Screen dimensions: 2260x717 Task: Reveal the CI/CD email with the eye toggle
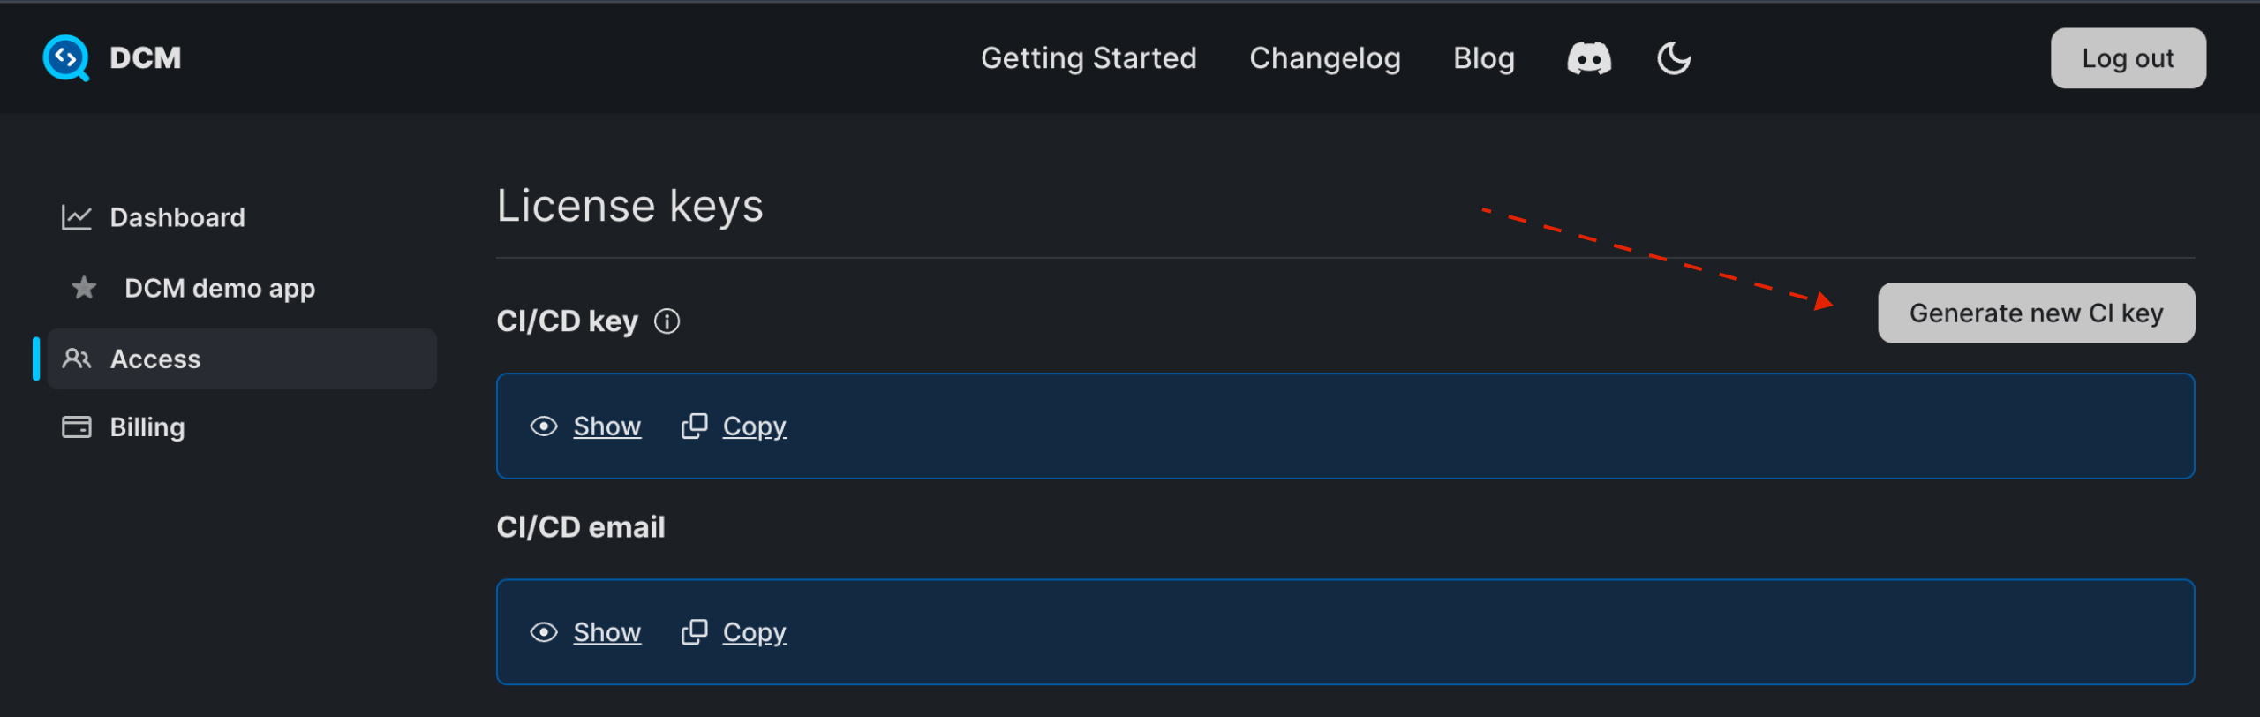point(606,631)
